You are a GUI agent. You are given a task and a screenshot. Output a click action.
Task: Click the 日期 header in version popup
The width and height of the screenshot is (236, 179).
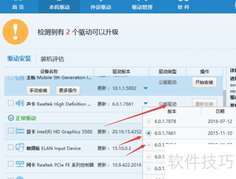pyautogui.click(x=220, y=112)
